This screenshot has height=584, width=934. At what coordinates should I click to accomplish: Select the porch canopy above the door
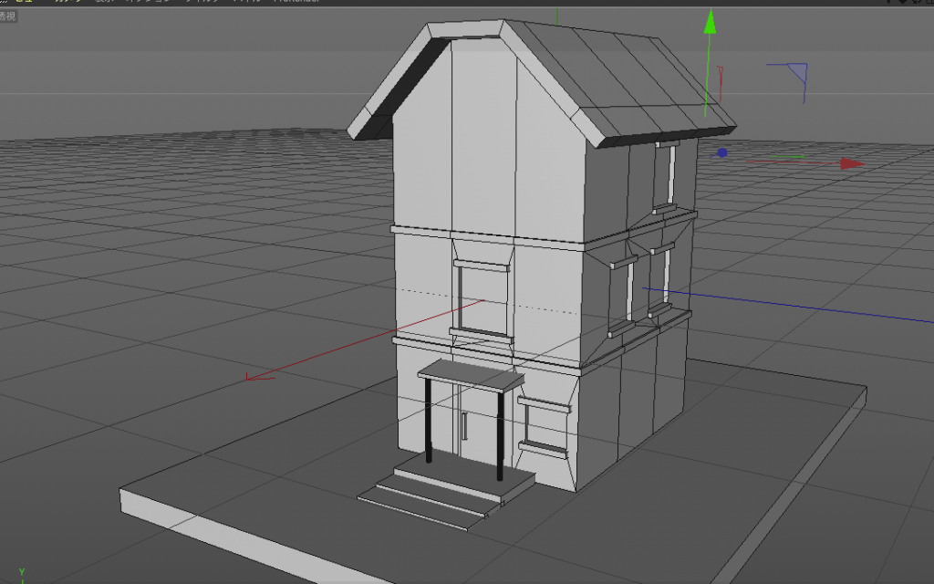click(x=471, y=375)
